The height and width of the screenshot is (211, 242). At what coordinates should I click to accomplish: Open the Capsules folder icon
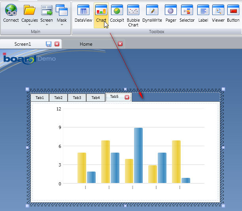tap(29, 10)
